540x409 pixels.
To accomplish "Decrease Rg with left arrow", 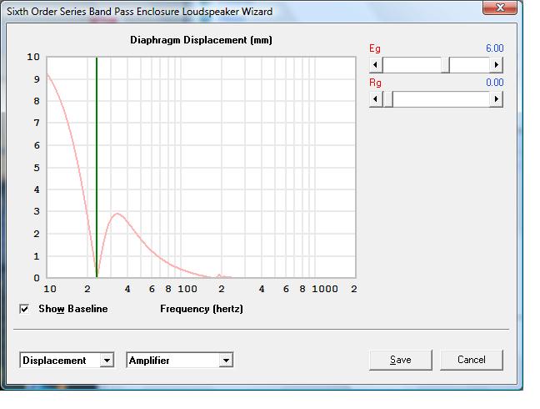I will click(x=376, y=99).
